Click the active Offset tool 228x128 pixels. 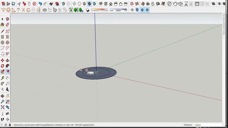[7, 71]
